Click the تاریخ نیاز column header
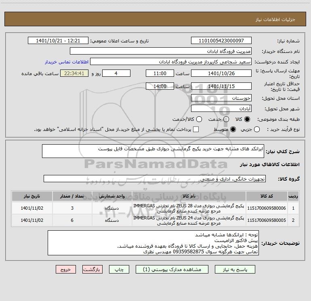The width and height of the screenshot is (311, 301). pos(32,196)
